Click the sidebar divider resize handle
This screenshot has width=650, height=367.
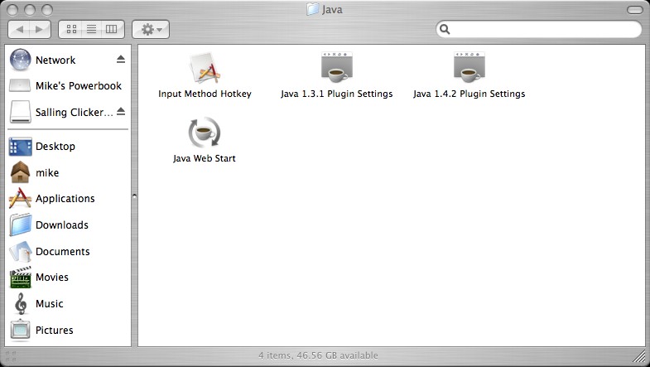tap(134, 196)
